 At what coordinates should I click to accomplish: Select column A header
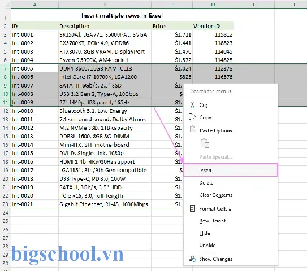(x=34, y=5)
